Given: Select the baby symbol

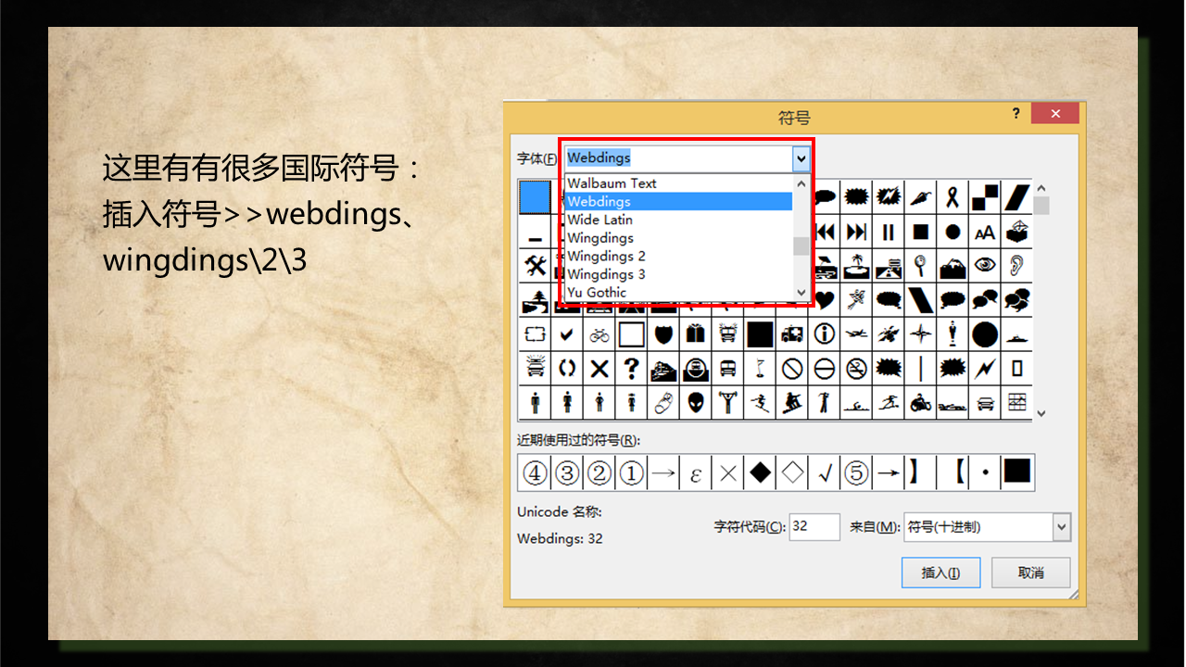Looking at the screenshot, I should point(663,403).
